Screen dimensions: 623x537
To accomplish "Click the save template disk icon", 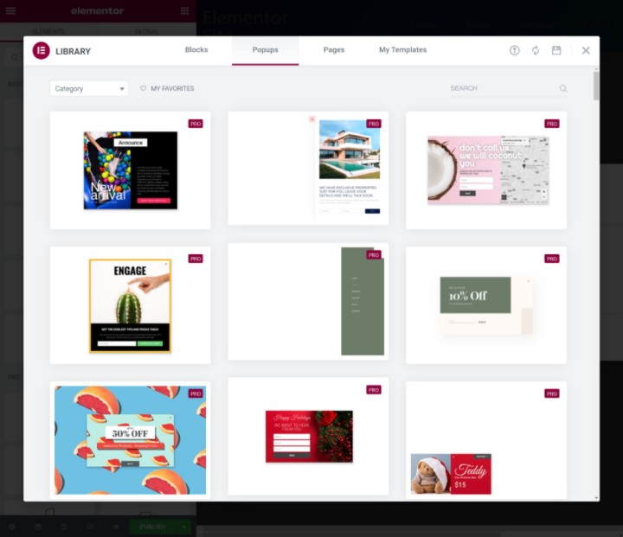I will coord(556,51).
